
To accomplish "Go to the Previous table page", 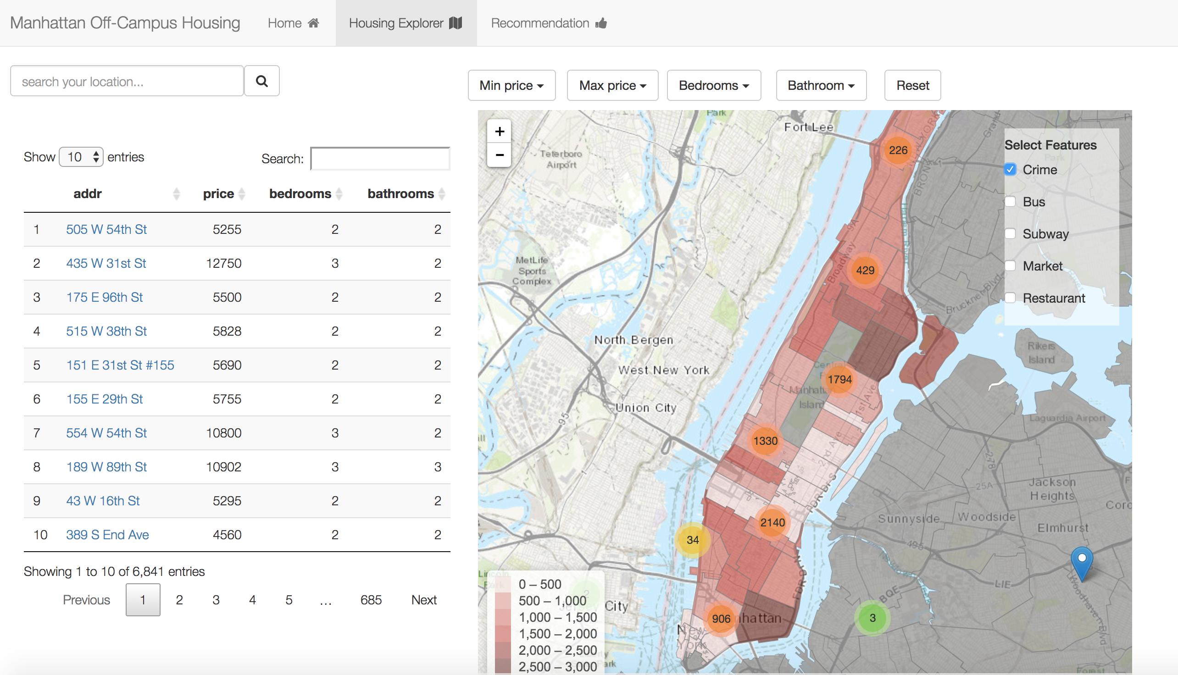I will click(86, 599).
